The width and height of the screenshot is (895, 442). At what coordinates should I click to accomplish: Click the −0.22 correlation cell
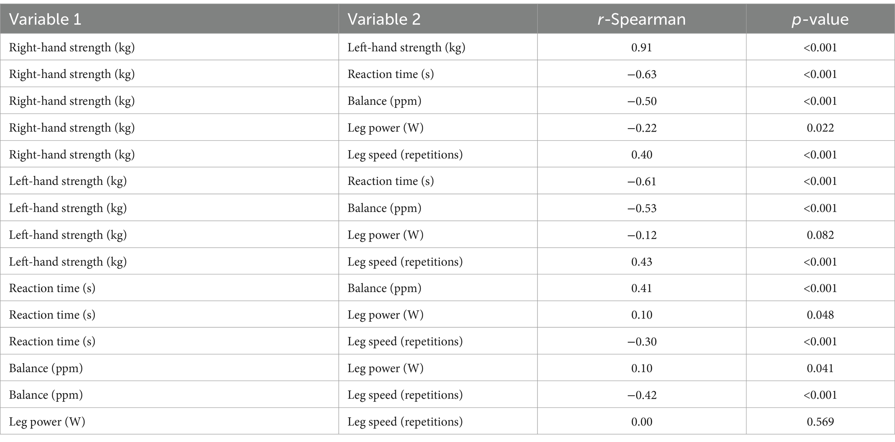click(642, 128)
